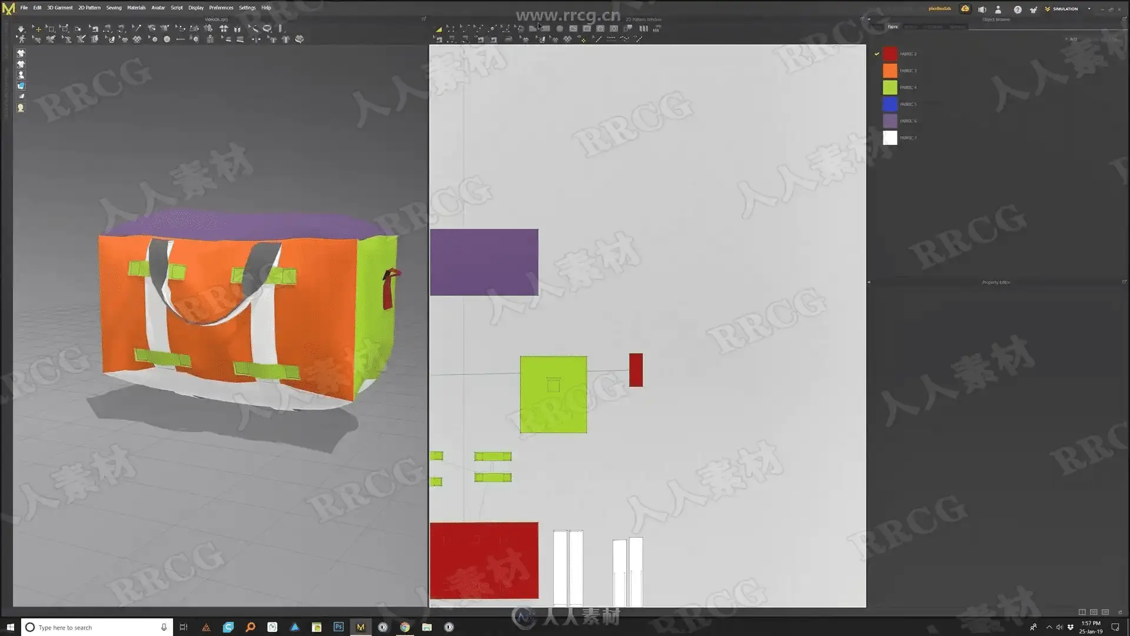Click the orange cloud sync icon
This screenshot has height=636, width=1130.
point(965,9)
